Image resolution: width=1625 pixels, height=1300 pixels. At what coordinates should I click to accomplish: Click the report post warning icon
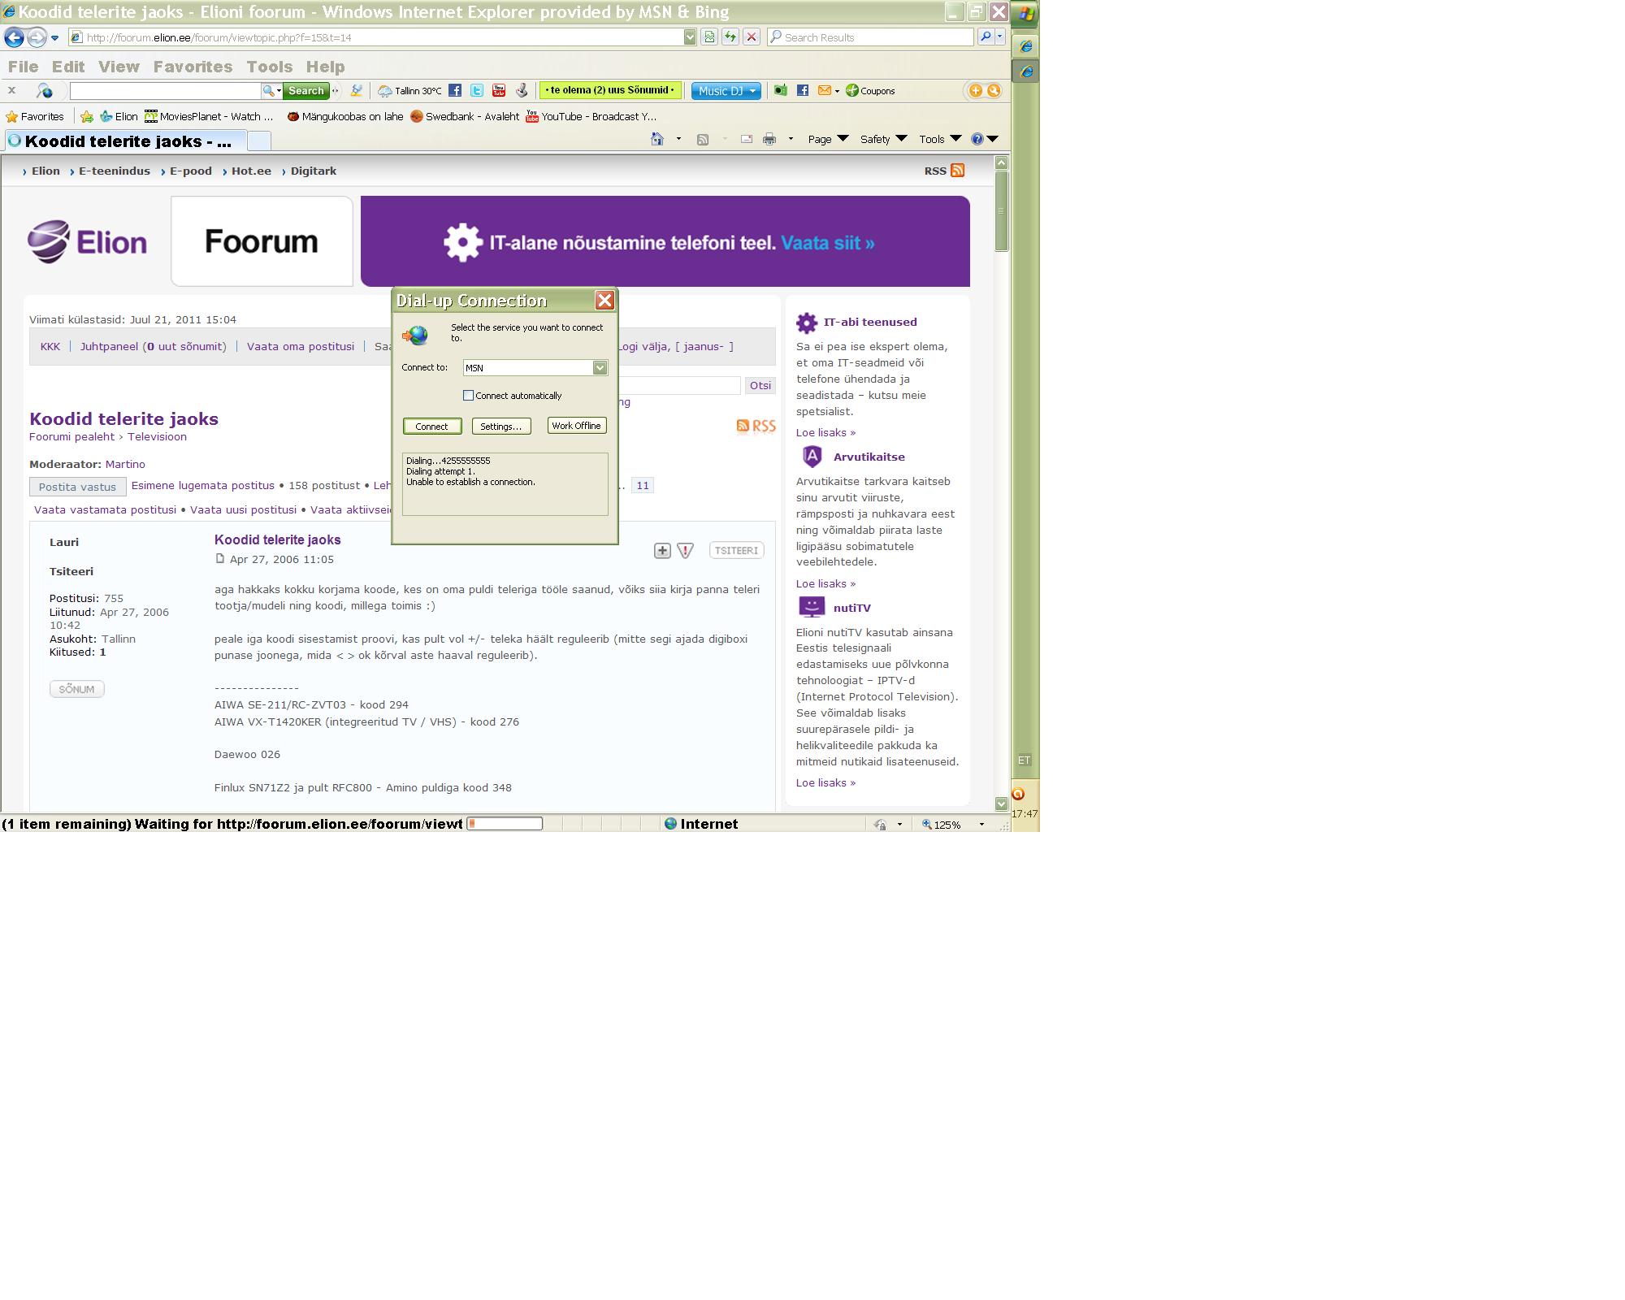[685, 551]
